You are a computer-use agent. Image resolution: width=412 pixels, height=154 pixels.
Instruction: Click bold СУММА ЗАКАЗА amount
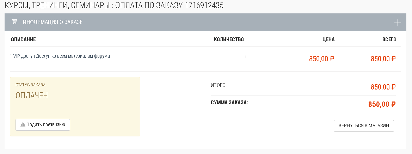coord(382,104)
